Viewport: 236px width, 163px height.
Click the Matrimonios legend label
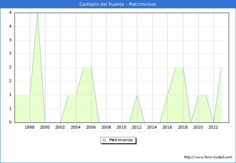[121, 140]
